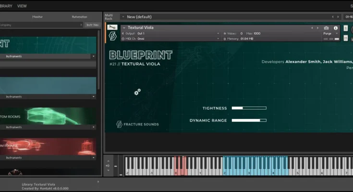Open the Library menu in top bar
The image size is (353, 192).
point(6,6)
